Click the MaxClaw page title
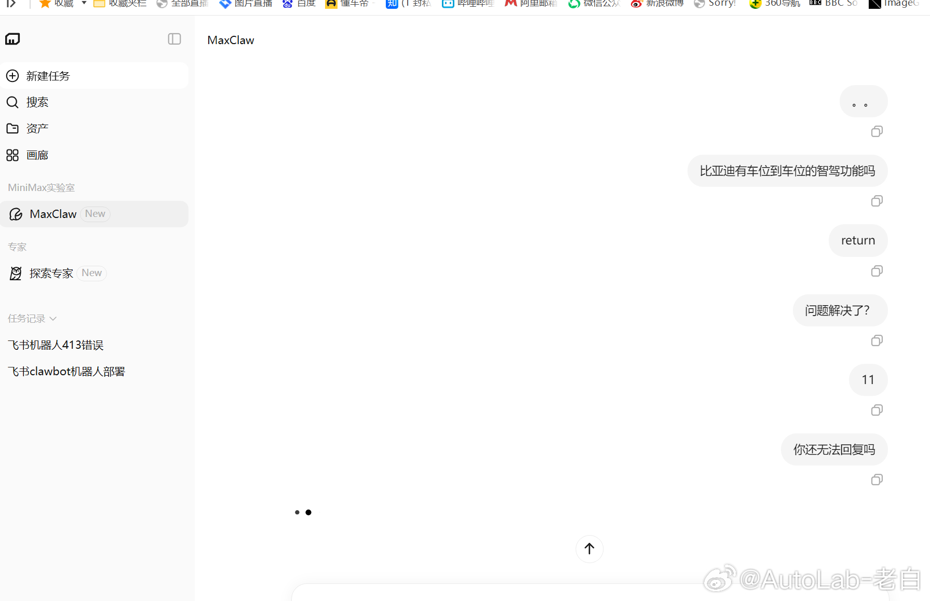This screenshot has height=601, width=930. point(231,40)
